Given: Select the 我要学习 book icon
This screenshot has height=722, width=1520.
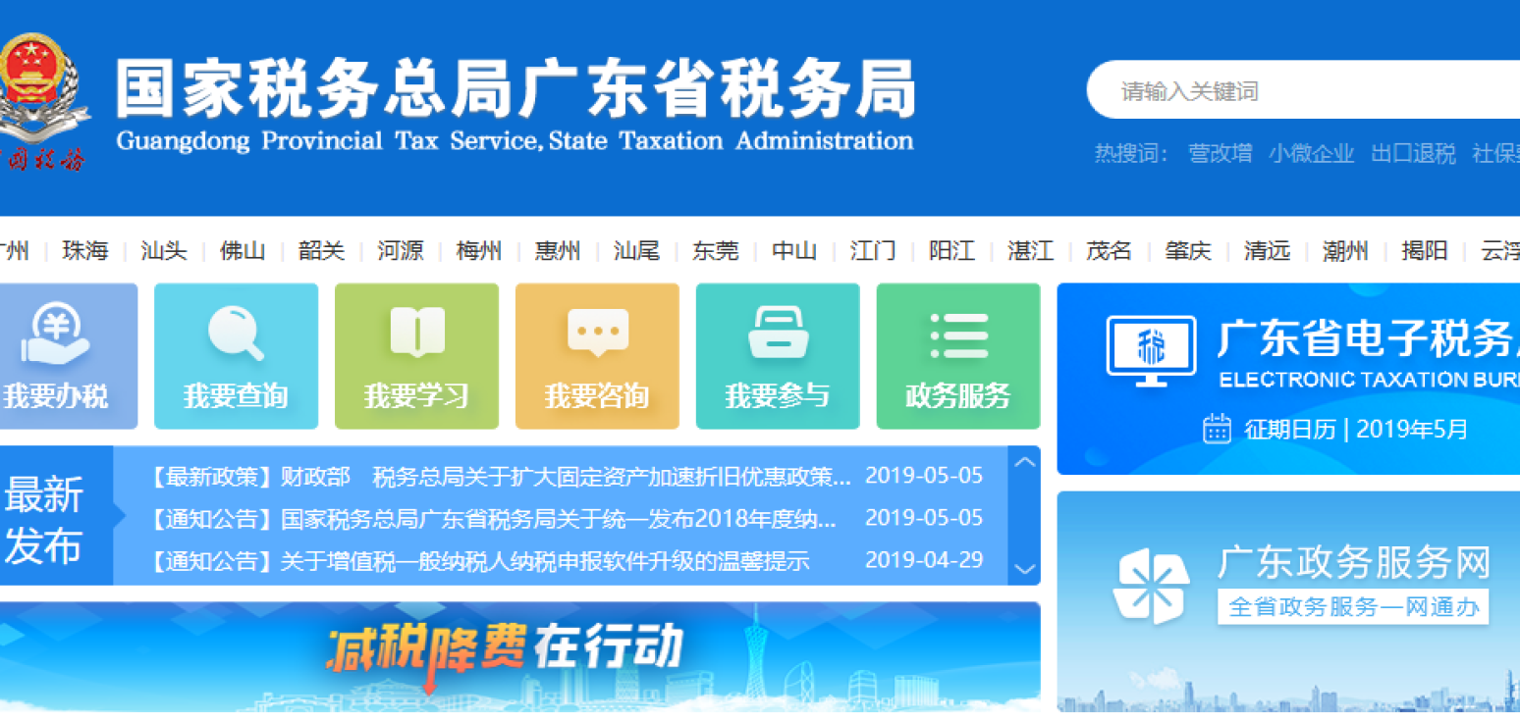Looking at the screenshot, I should [x=416, y=332].
